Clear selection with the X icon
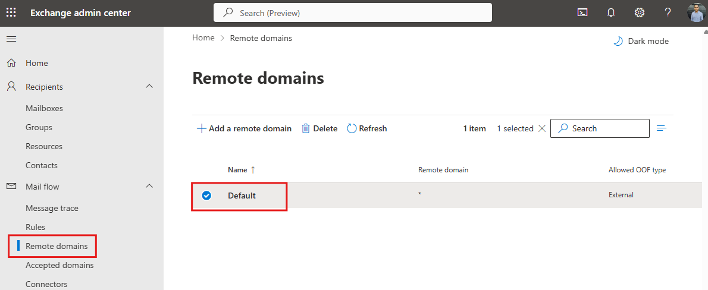Image resolution: width=708 pixels, height=290 pixels. (542, 128)
